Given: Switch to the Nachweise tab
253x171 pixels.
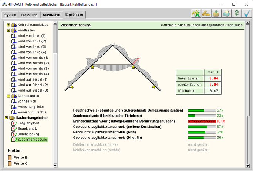Looking at the screenshot, I should [x=51, y=15].
